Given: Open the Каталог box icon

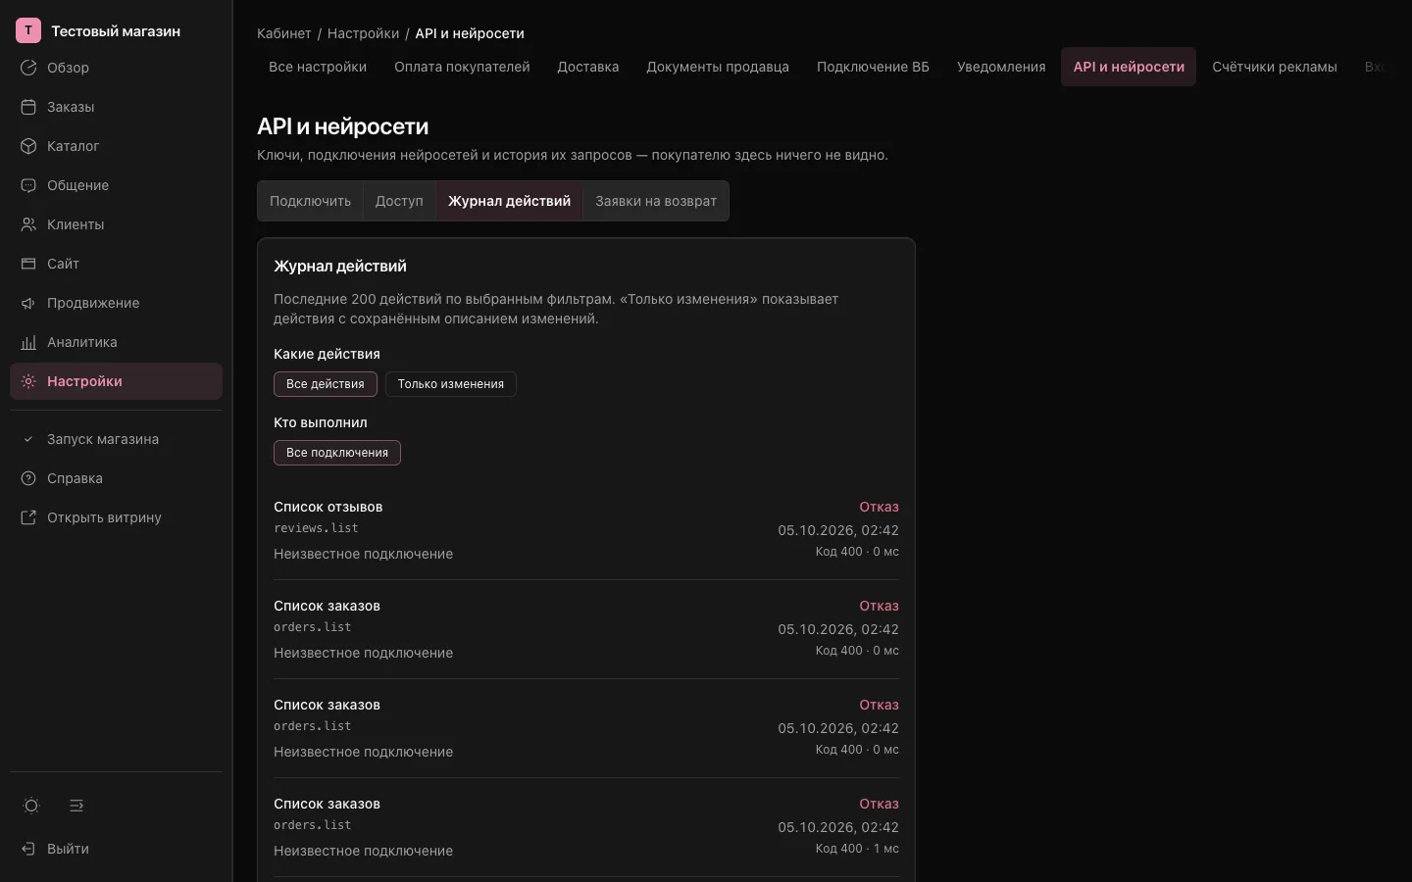Looking at the screenshot, I should 28,146.
